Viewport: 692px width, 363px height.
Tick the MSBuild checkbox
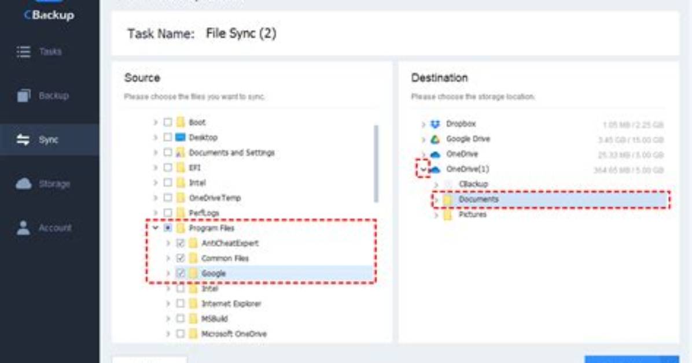pyautogui.click(x=180, y=318)
